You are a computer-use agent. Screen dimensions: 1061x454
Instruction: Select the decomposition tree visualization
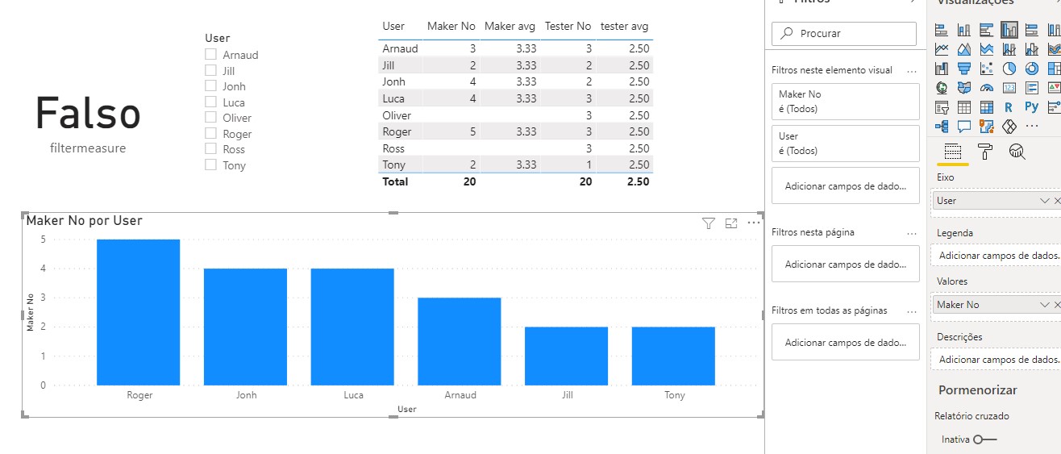941,127
